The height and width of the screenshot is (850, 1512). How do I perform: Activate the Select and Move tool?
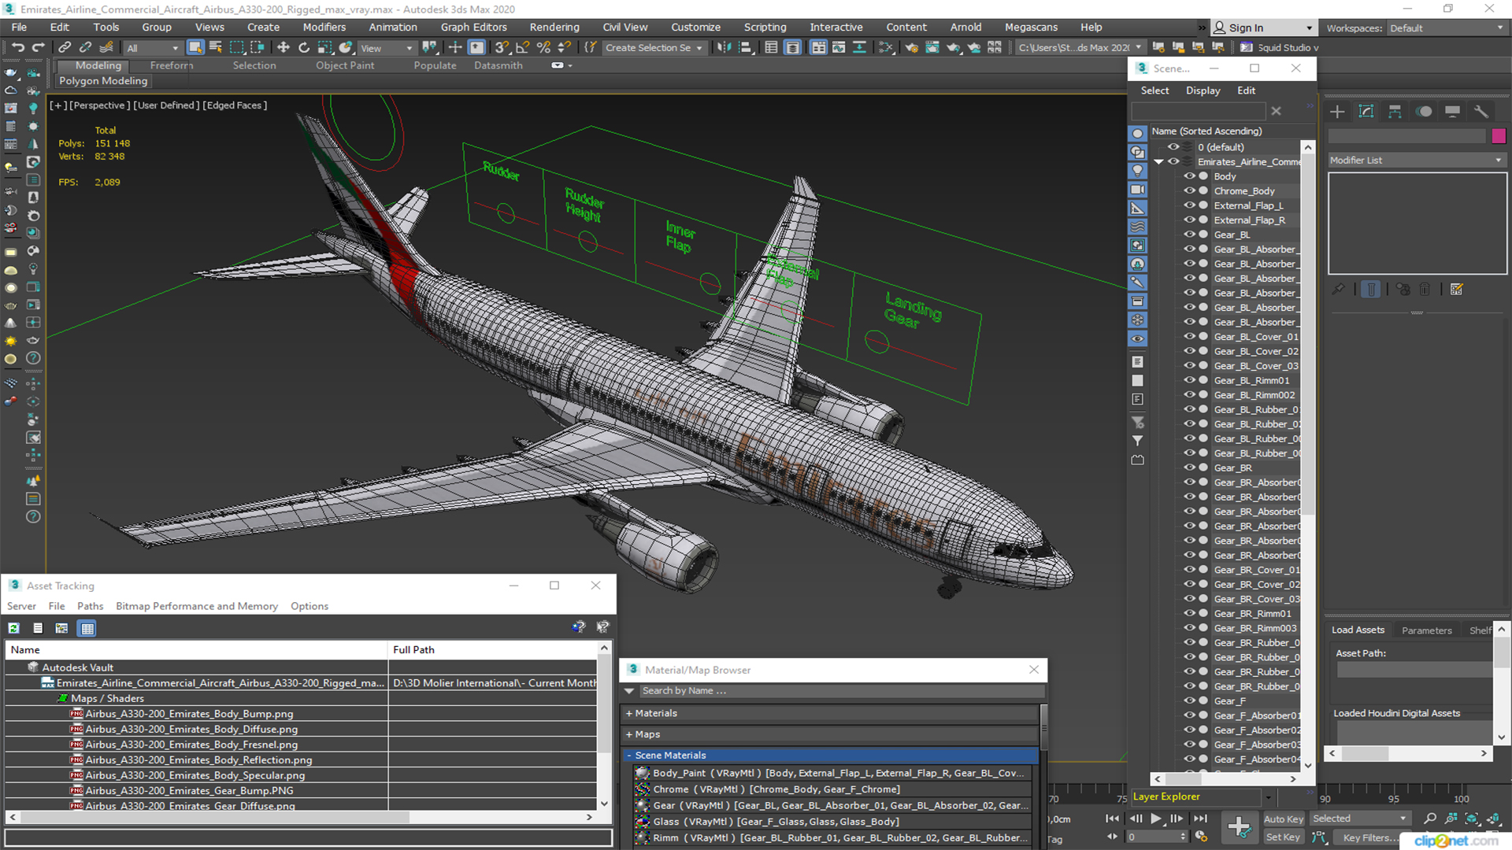click(283, 47)
